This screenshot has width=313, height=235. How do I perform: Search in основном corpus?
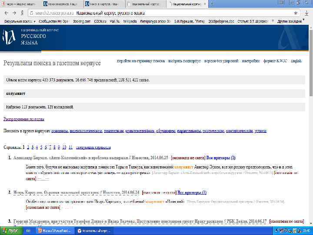tap(60, 131)
